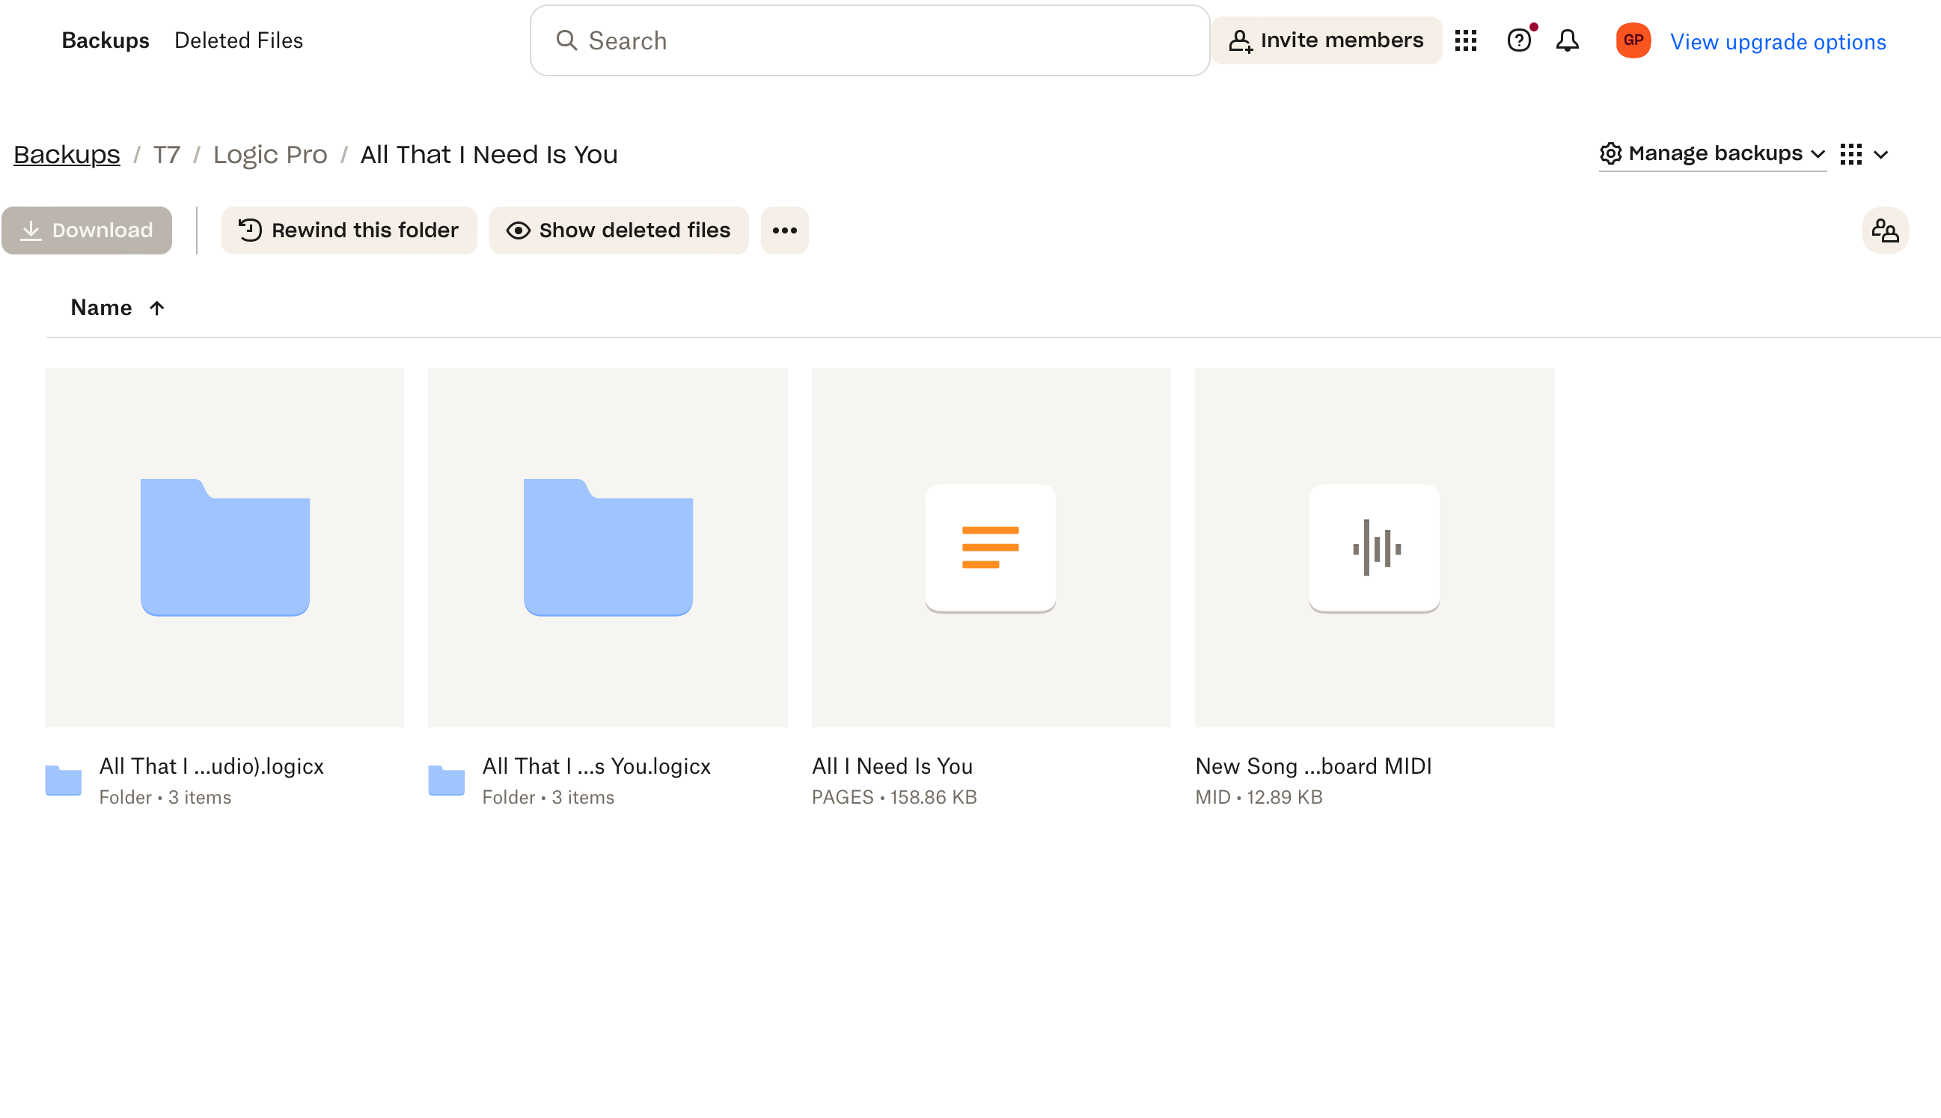The height and width of the screenshot is (1118, 1941).
Task: Select the Backups tab in header
Action: point(106,40)
